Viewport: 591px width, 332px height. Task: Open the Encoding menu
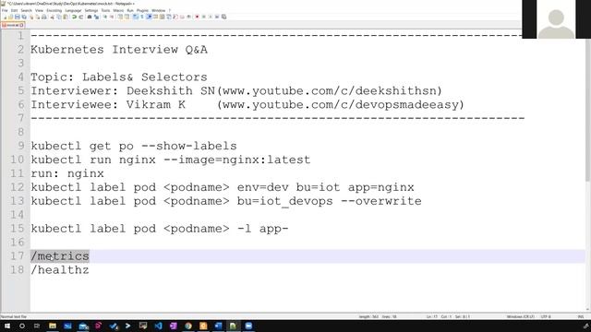pos(54,10)
